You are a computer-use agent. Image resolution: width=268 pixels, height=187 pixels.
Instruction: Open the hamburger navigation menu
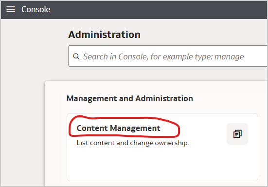tap(11, 9)
